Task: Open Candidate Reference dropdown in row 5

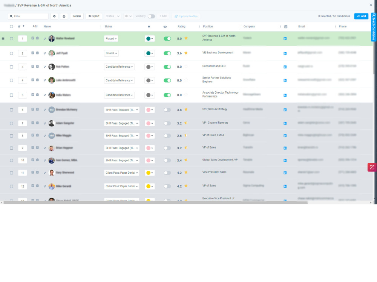Action: (x=119, y=95)
